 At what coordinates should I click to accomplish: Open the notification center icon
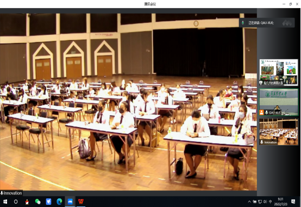(x=293, y=202)
